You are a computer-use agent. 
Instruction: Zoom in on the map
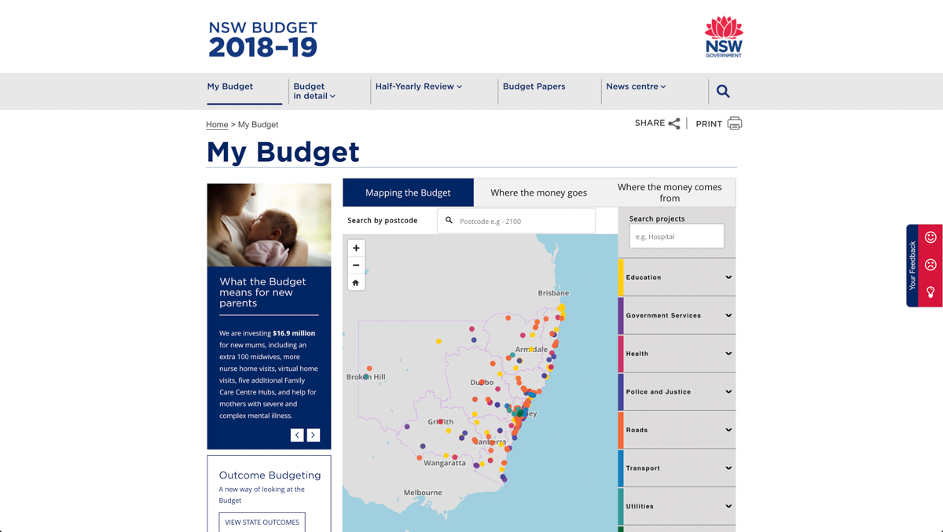point(356,248)
